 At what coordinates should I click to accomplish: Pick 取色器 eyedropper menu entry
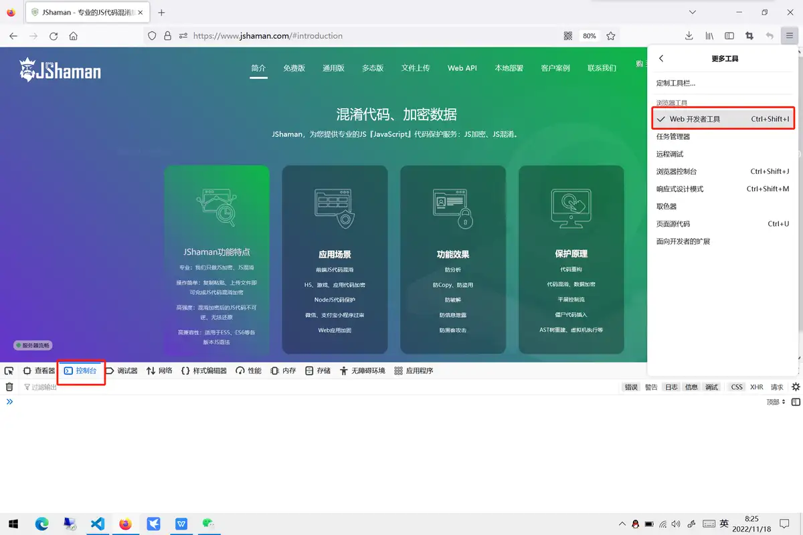click(723, 206)
